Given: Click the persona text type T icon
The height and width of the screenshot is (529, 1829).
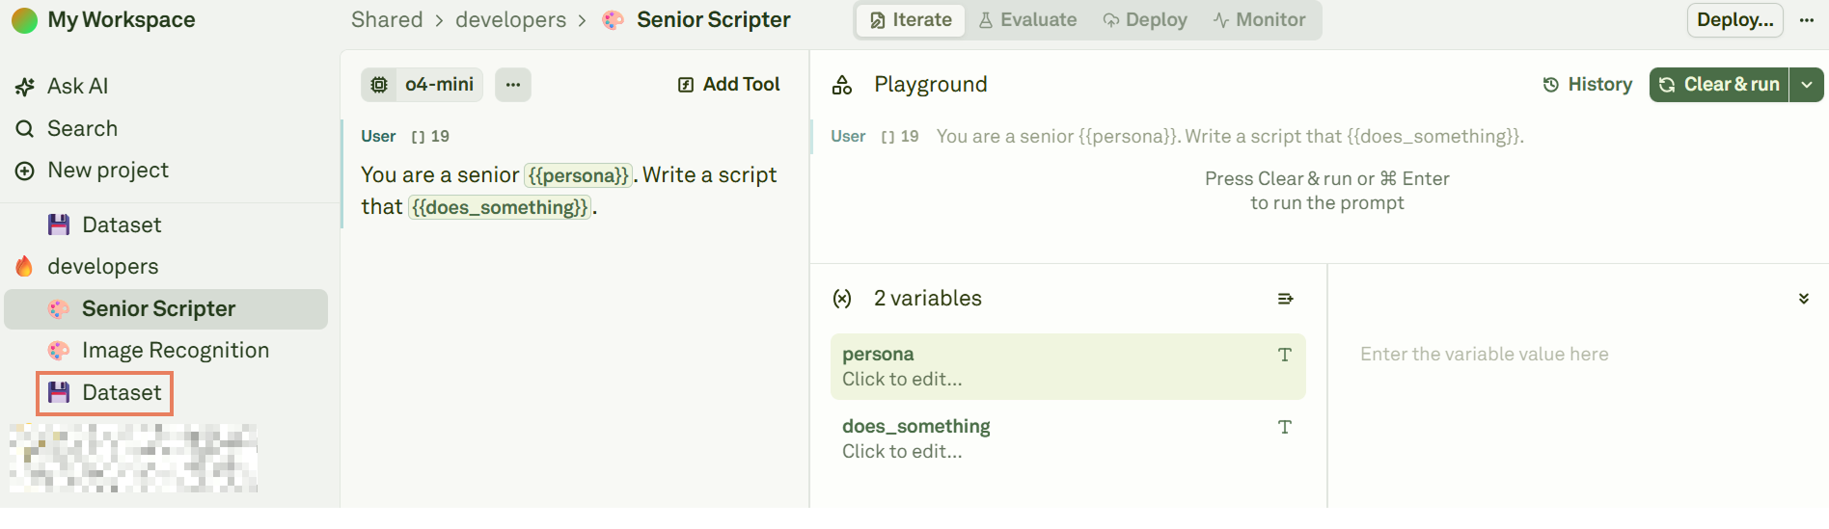Looking at the screenshot, I should click(x=1285, y=355).
